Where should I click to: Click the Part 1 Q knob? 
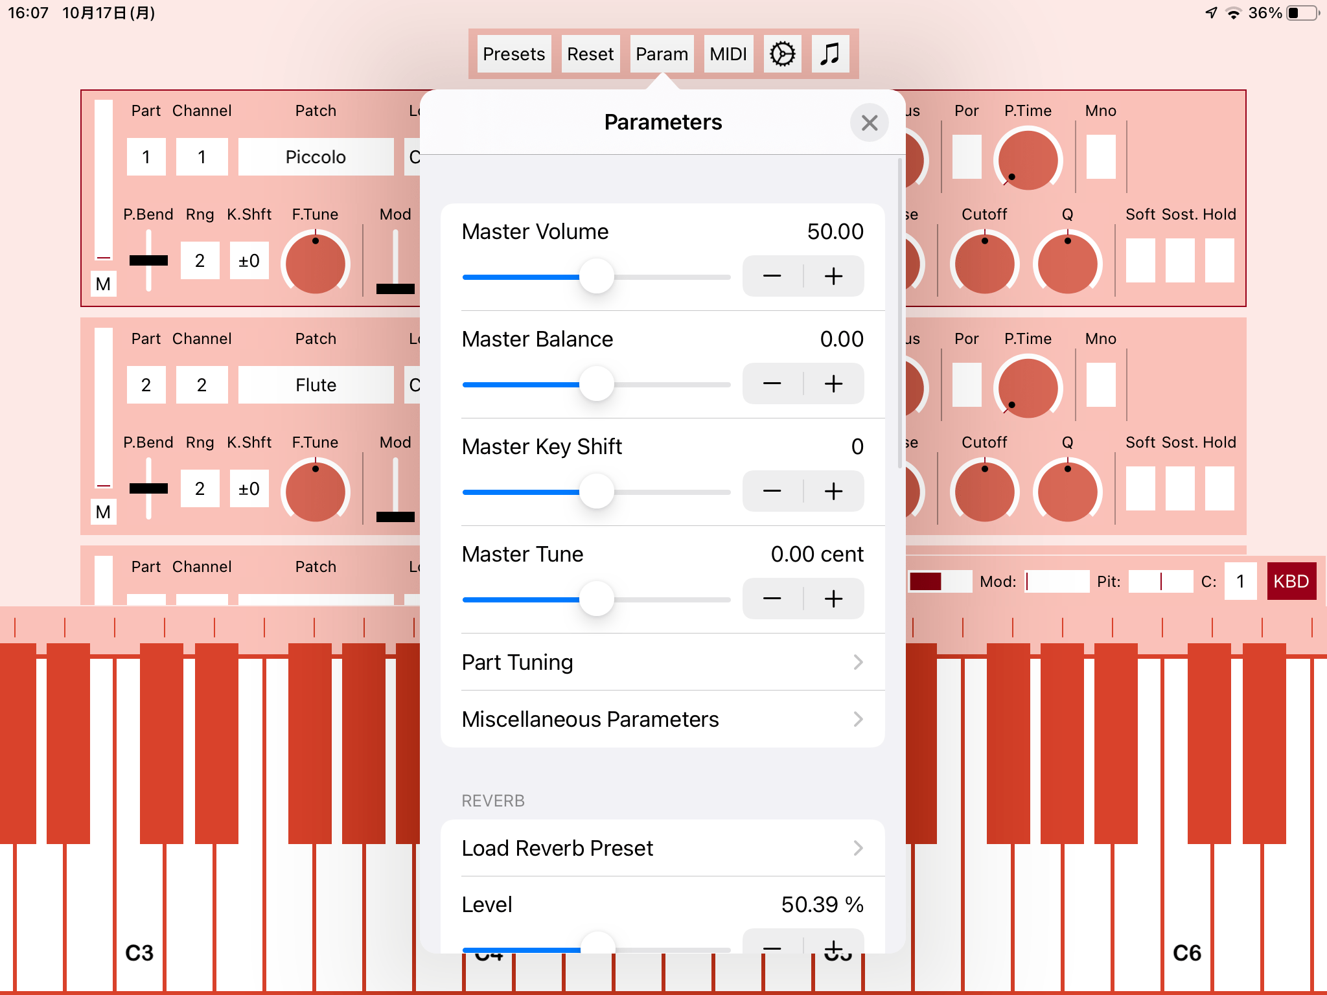click(x=1068, y=264)
